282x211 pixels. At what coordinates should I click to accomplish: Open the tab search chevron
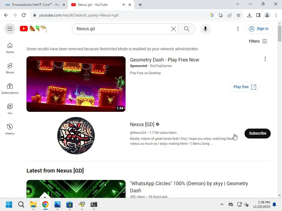238,4
